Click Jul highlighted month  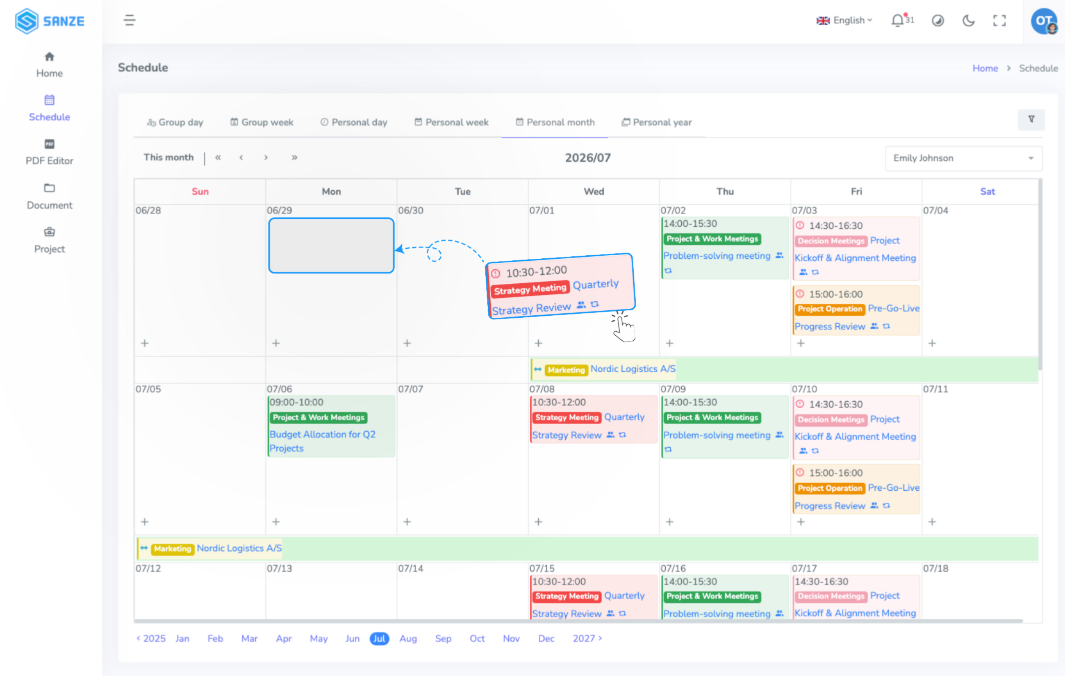[379, 639]
